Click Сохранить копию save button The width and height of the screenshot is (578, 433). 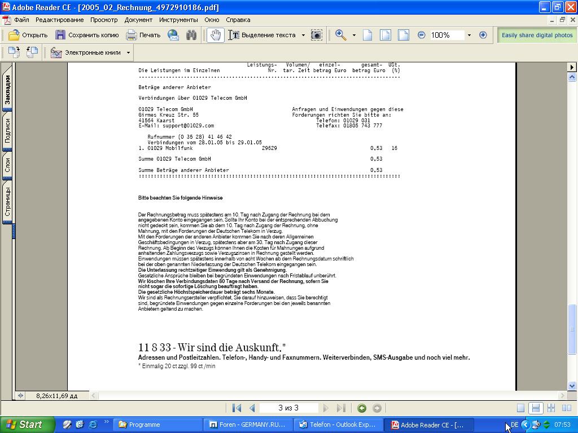pyautogui.click(x=87, y=35)
